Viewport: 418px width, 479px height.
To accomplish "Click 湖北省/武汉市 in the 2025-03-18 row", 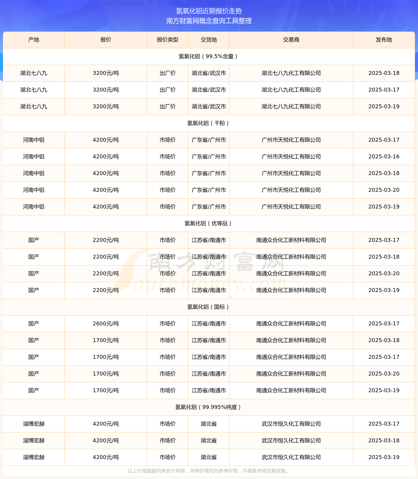I will tap(209, 73).
